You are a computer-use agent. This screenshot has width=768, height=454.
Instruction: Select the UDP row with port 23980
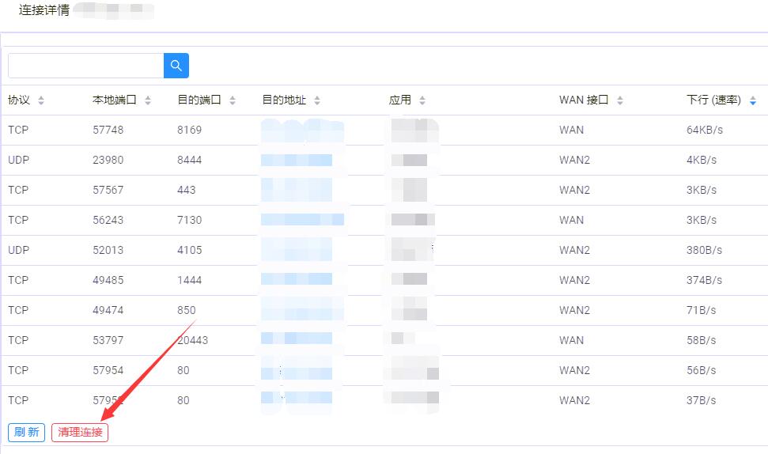pos(108,160)
